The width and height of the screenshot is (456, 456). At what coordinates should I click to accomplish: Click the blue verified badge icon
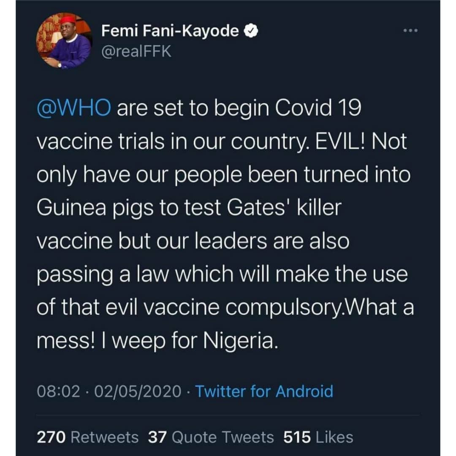click(250, 31)
